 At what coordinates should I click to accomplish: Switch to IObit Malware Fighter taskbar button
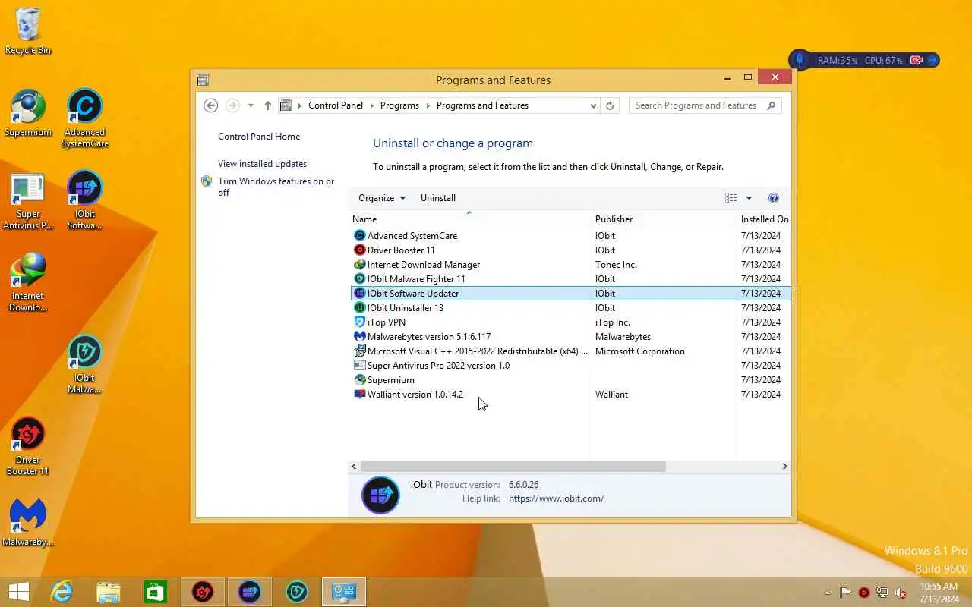(297, 592)
